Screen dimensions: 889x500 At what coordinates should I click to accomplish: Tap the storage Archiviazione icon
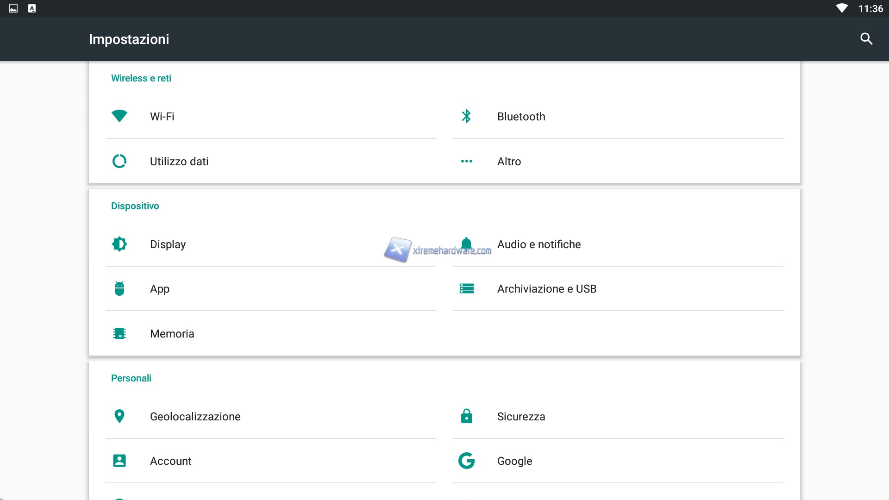[x=466, y=288]
